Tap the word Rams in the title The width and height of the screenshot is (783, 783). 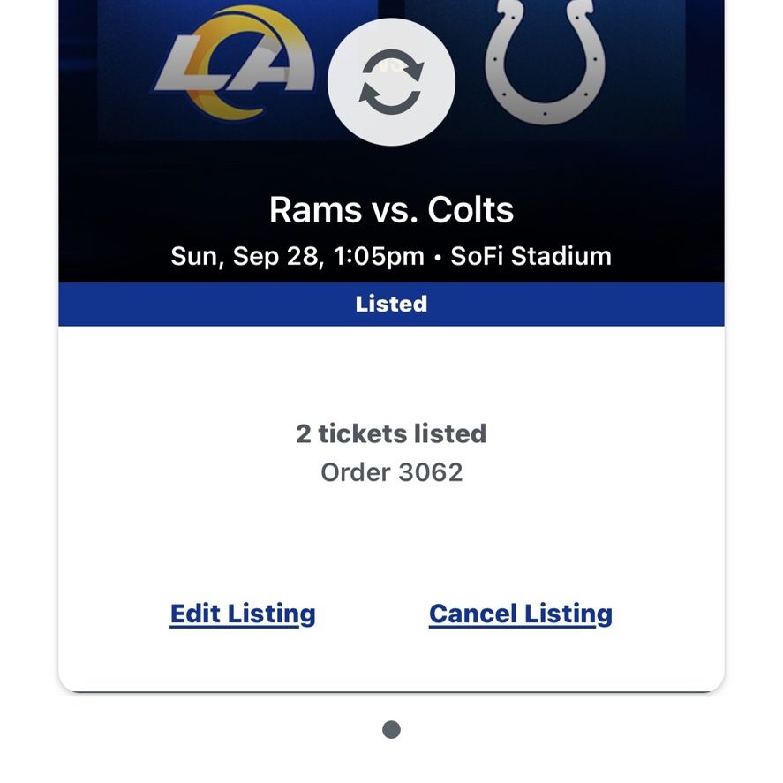click(316, 210)
